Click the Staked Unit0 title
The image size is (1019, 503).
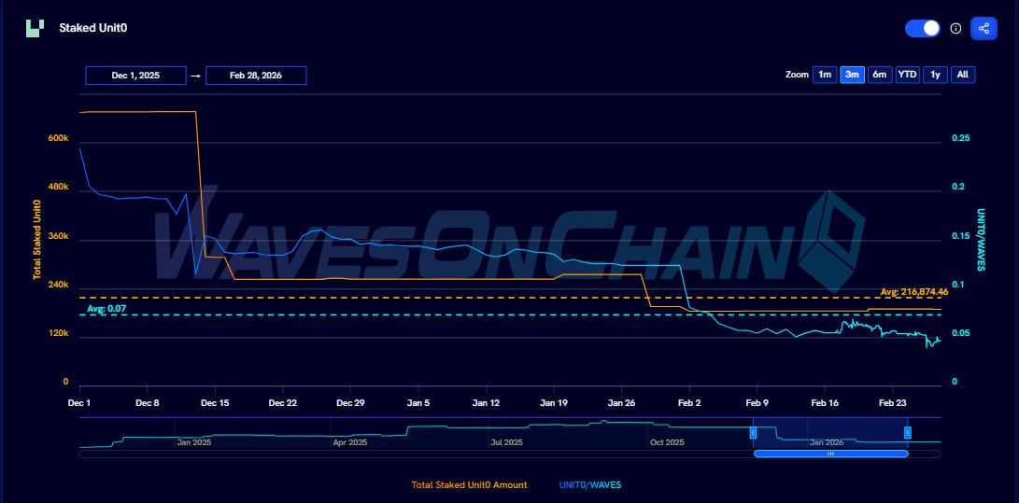coord(92,29)
